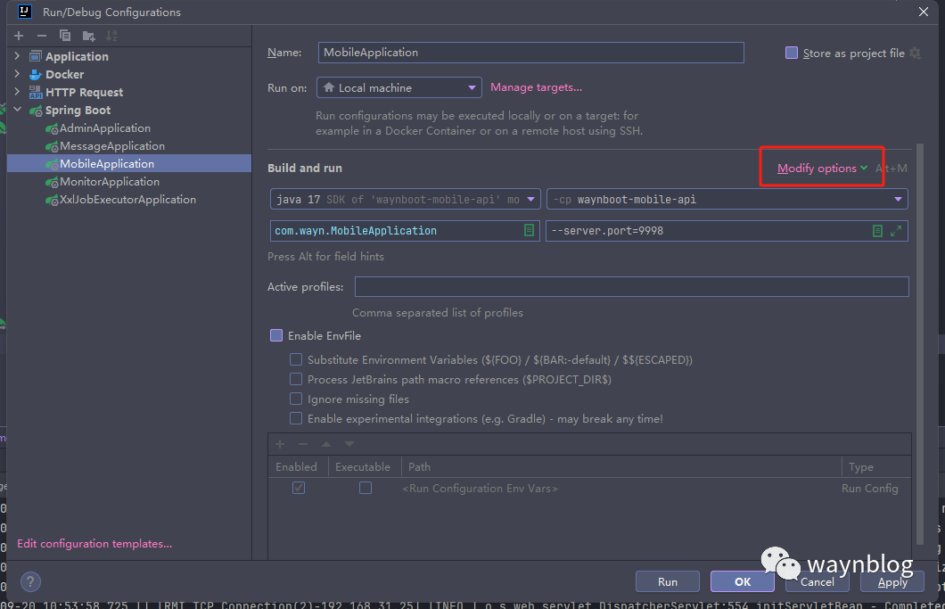Click the Executable column header
The width and height of the screenshot is (945, 609).
point(364,466)
